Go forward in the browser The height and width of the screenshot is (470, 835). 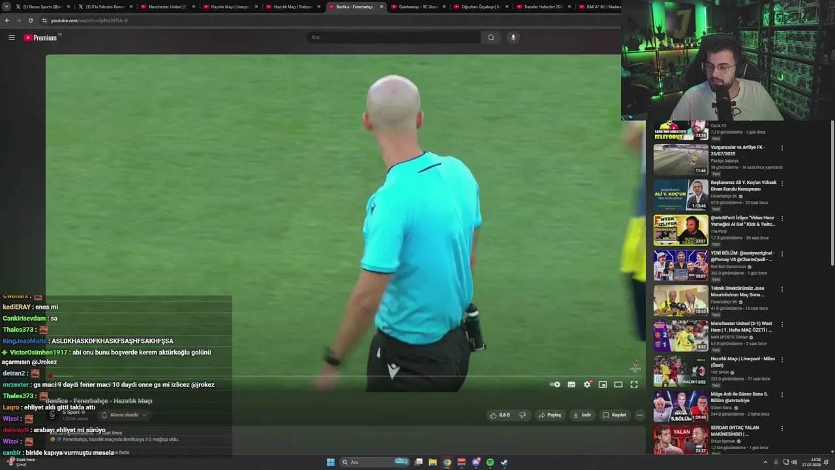pos(18,20)
